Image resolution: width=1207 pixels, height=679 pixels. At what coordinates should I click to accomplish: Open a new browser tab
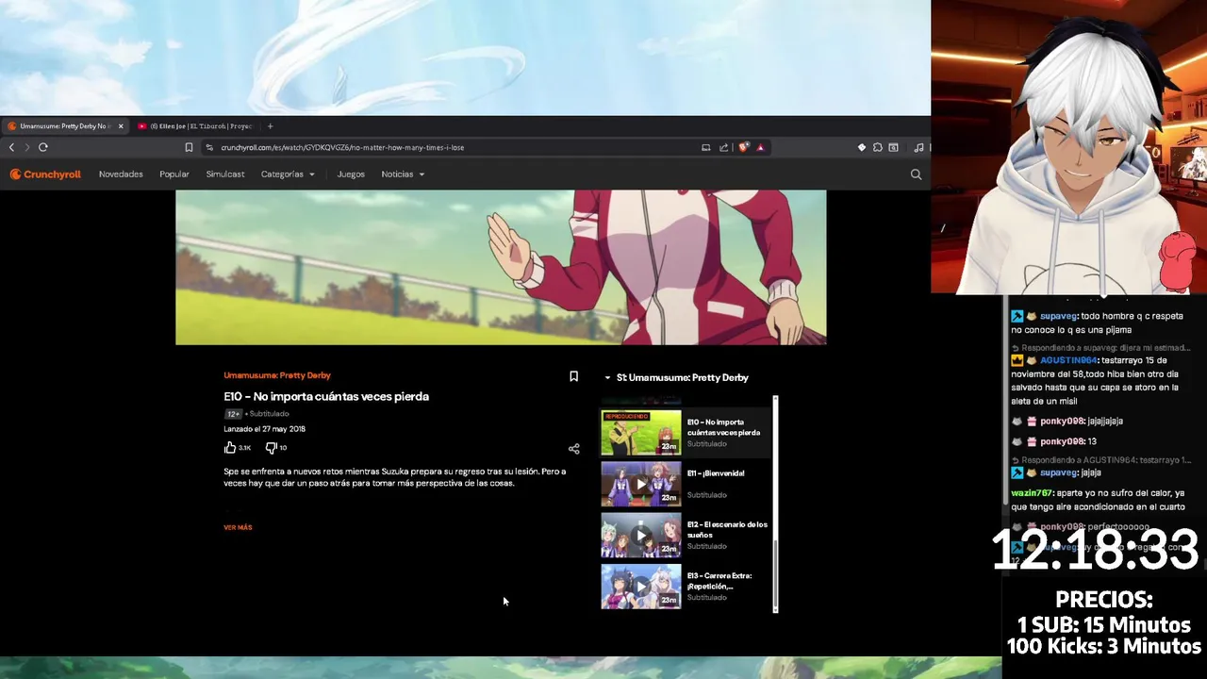270,125
